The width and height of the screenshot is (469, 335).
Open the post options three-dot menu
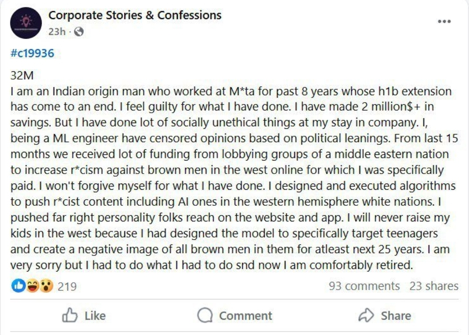[444, 22]
